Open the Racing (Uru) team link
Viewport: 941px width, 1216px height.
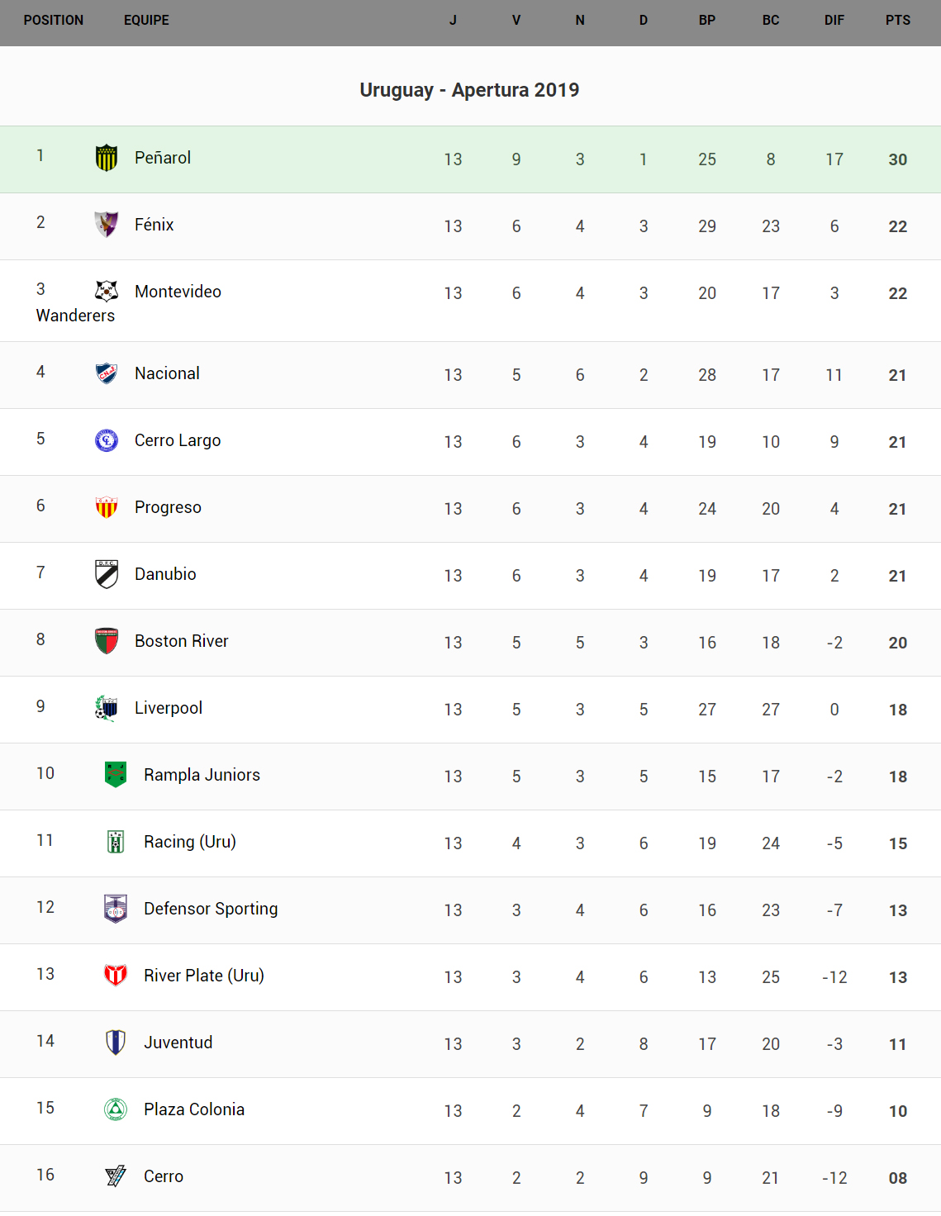pos(189,842)
